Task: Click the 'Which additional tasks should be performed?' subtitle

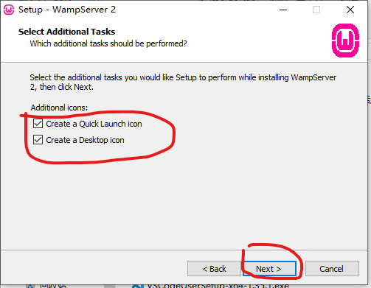Action: click(x=108, y=43)
